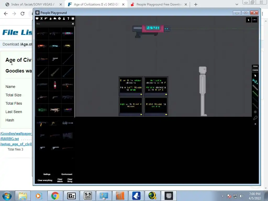The width and height of the screenshot is (268, 201).
Task: Switch to the POWERS tab
Action: [255, 70]
